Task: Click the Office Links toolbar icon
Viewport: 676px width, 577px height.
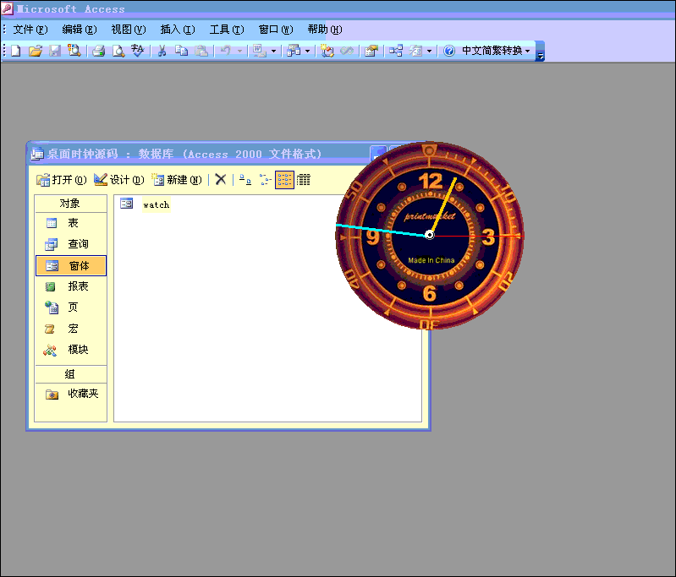Action: pyautogui.click(x=259, y=51)
